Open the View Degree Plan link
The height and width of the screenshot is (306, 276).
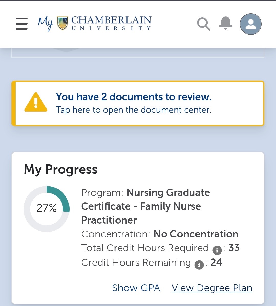[x=212, y=288]
